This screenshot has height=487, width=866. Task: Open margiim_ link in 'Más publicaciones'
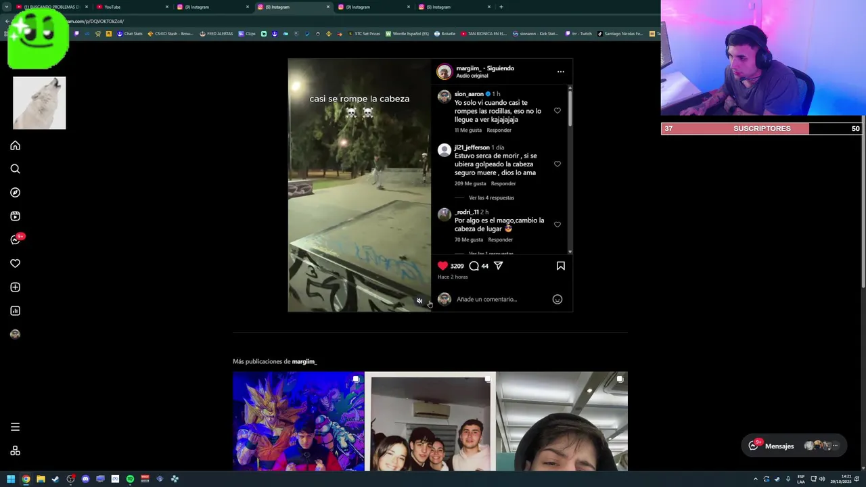(304, 361)
